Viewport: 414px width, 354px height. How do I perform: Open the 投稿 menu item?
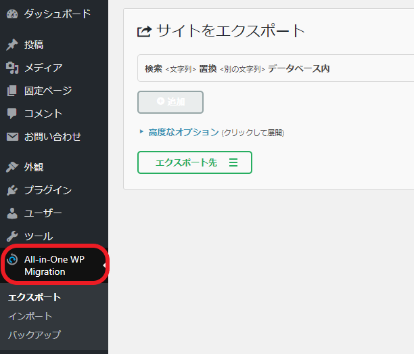(x=34, y=45)
